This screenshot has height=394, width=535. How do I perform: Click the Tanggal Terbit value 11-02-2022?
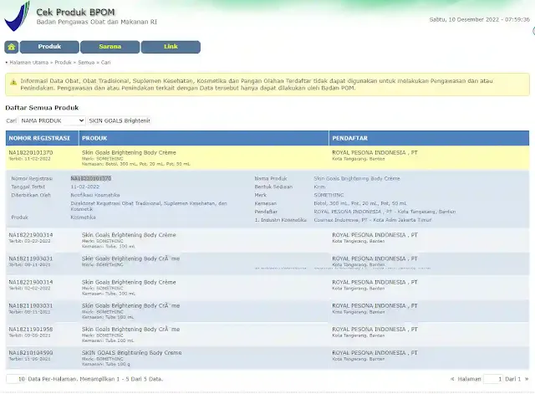(x=85, y=187)
